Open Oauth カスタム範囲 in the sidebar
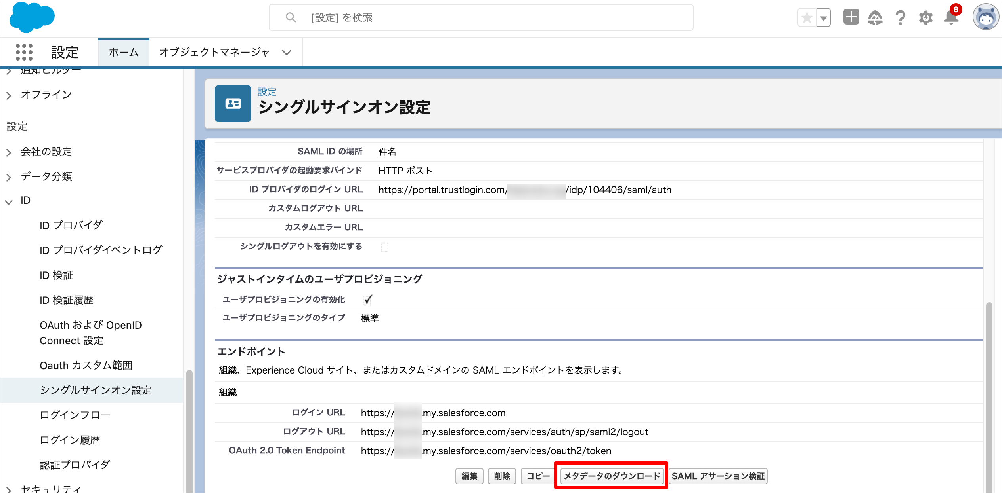Image resolution: width=1002 pixels, height=493 pixels. (x=86, y=365)
